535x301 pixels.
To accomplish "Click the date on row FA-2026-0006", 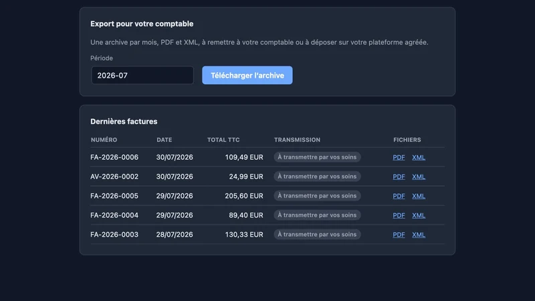I will click(x=175, y=157).
